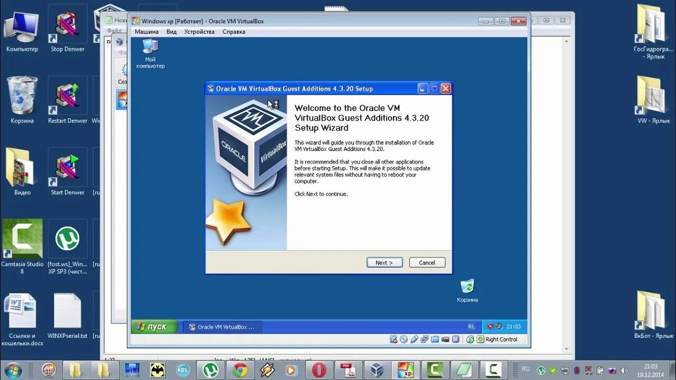Click The Bat! icon in host taskbar
The width and height of the screenshot is (676, 380).
pyautogui.click(x=157, y=369)
